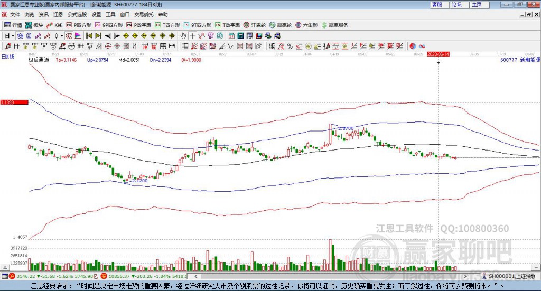Viewport: 541px width, 291px height.
Task: Click the 行情 market quotes toolbar button
Action: pos(13,25)
